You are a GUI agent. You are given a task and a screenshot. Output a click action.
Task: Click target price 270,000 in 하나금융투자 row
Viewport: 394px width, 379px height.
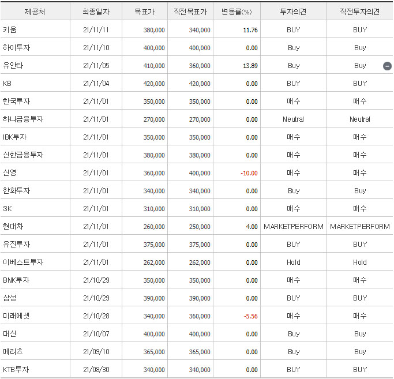click(x=154, y=119)
